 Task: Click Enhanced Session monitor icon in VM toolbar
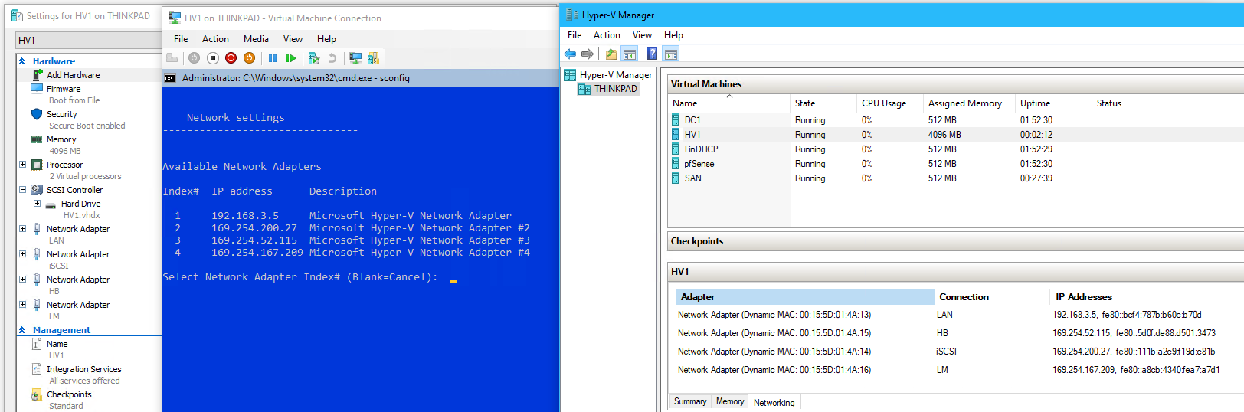point(355,58)
